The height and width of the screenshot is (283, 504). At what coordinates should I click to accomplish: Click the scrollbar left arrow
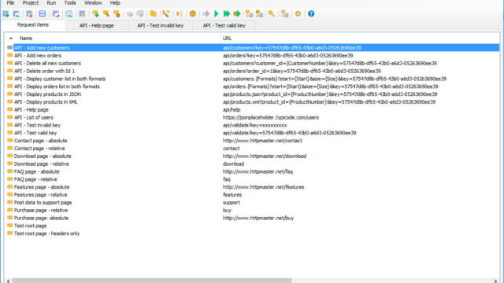(x=9, y=281)
